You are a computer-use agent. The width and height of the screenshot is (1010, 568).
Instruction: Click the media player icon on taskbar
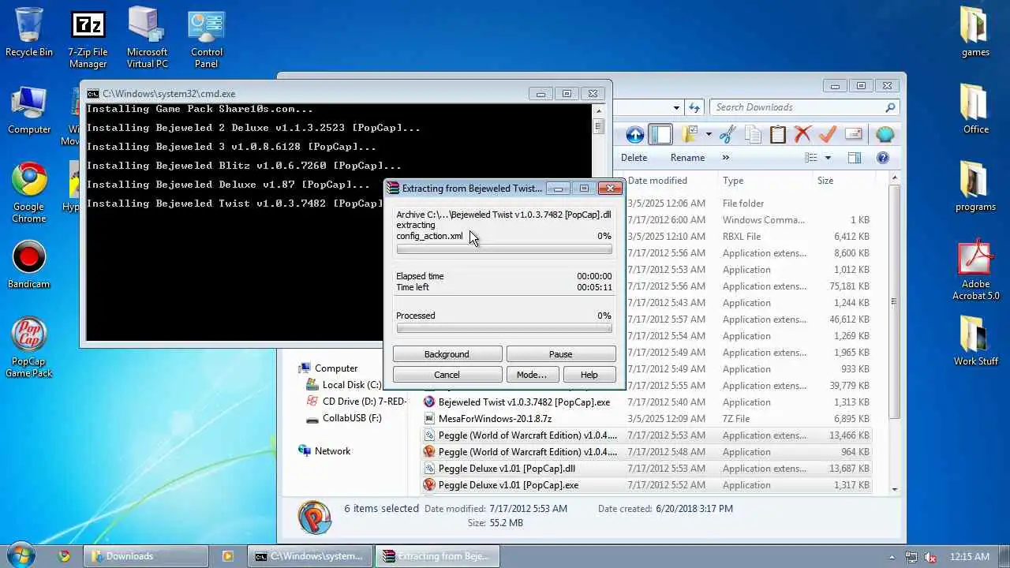click(227, 556)
